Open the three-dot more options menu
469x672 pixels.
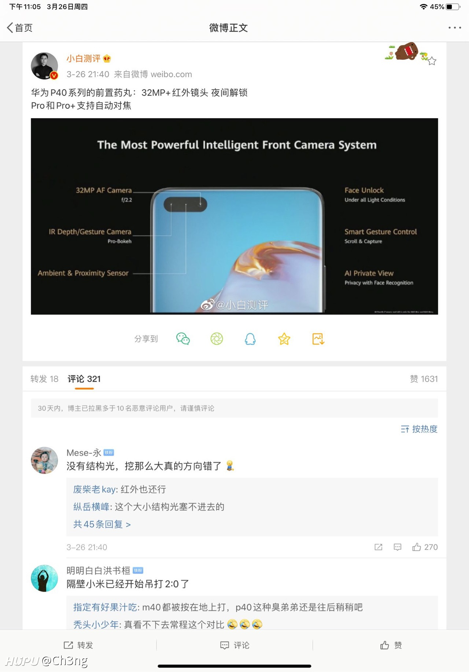455,28
